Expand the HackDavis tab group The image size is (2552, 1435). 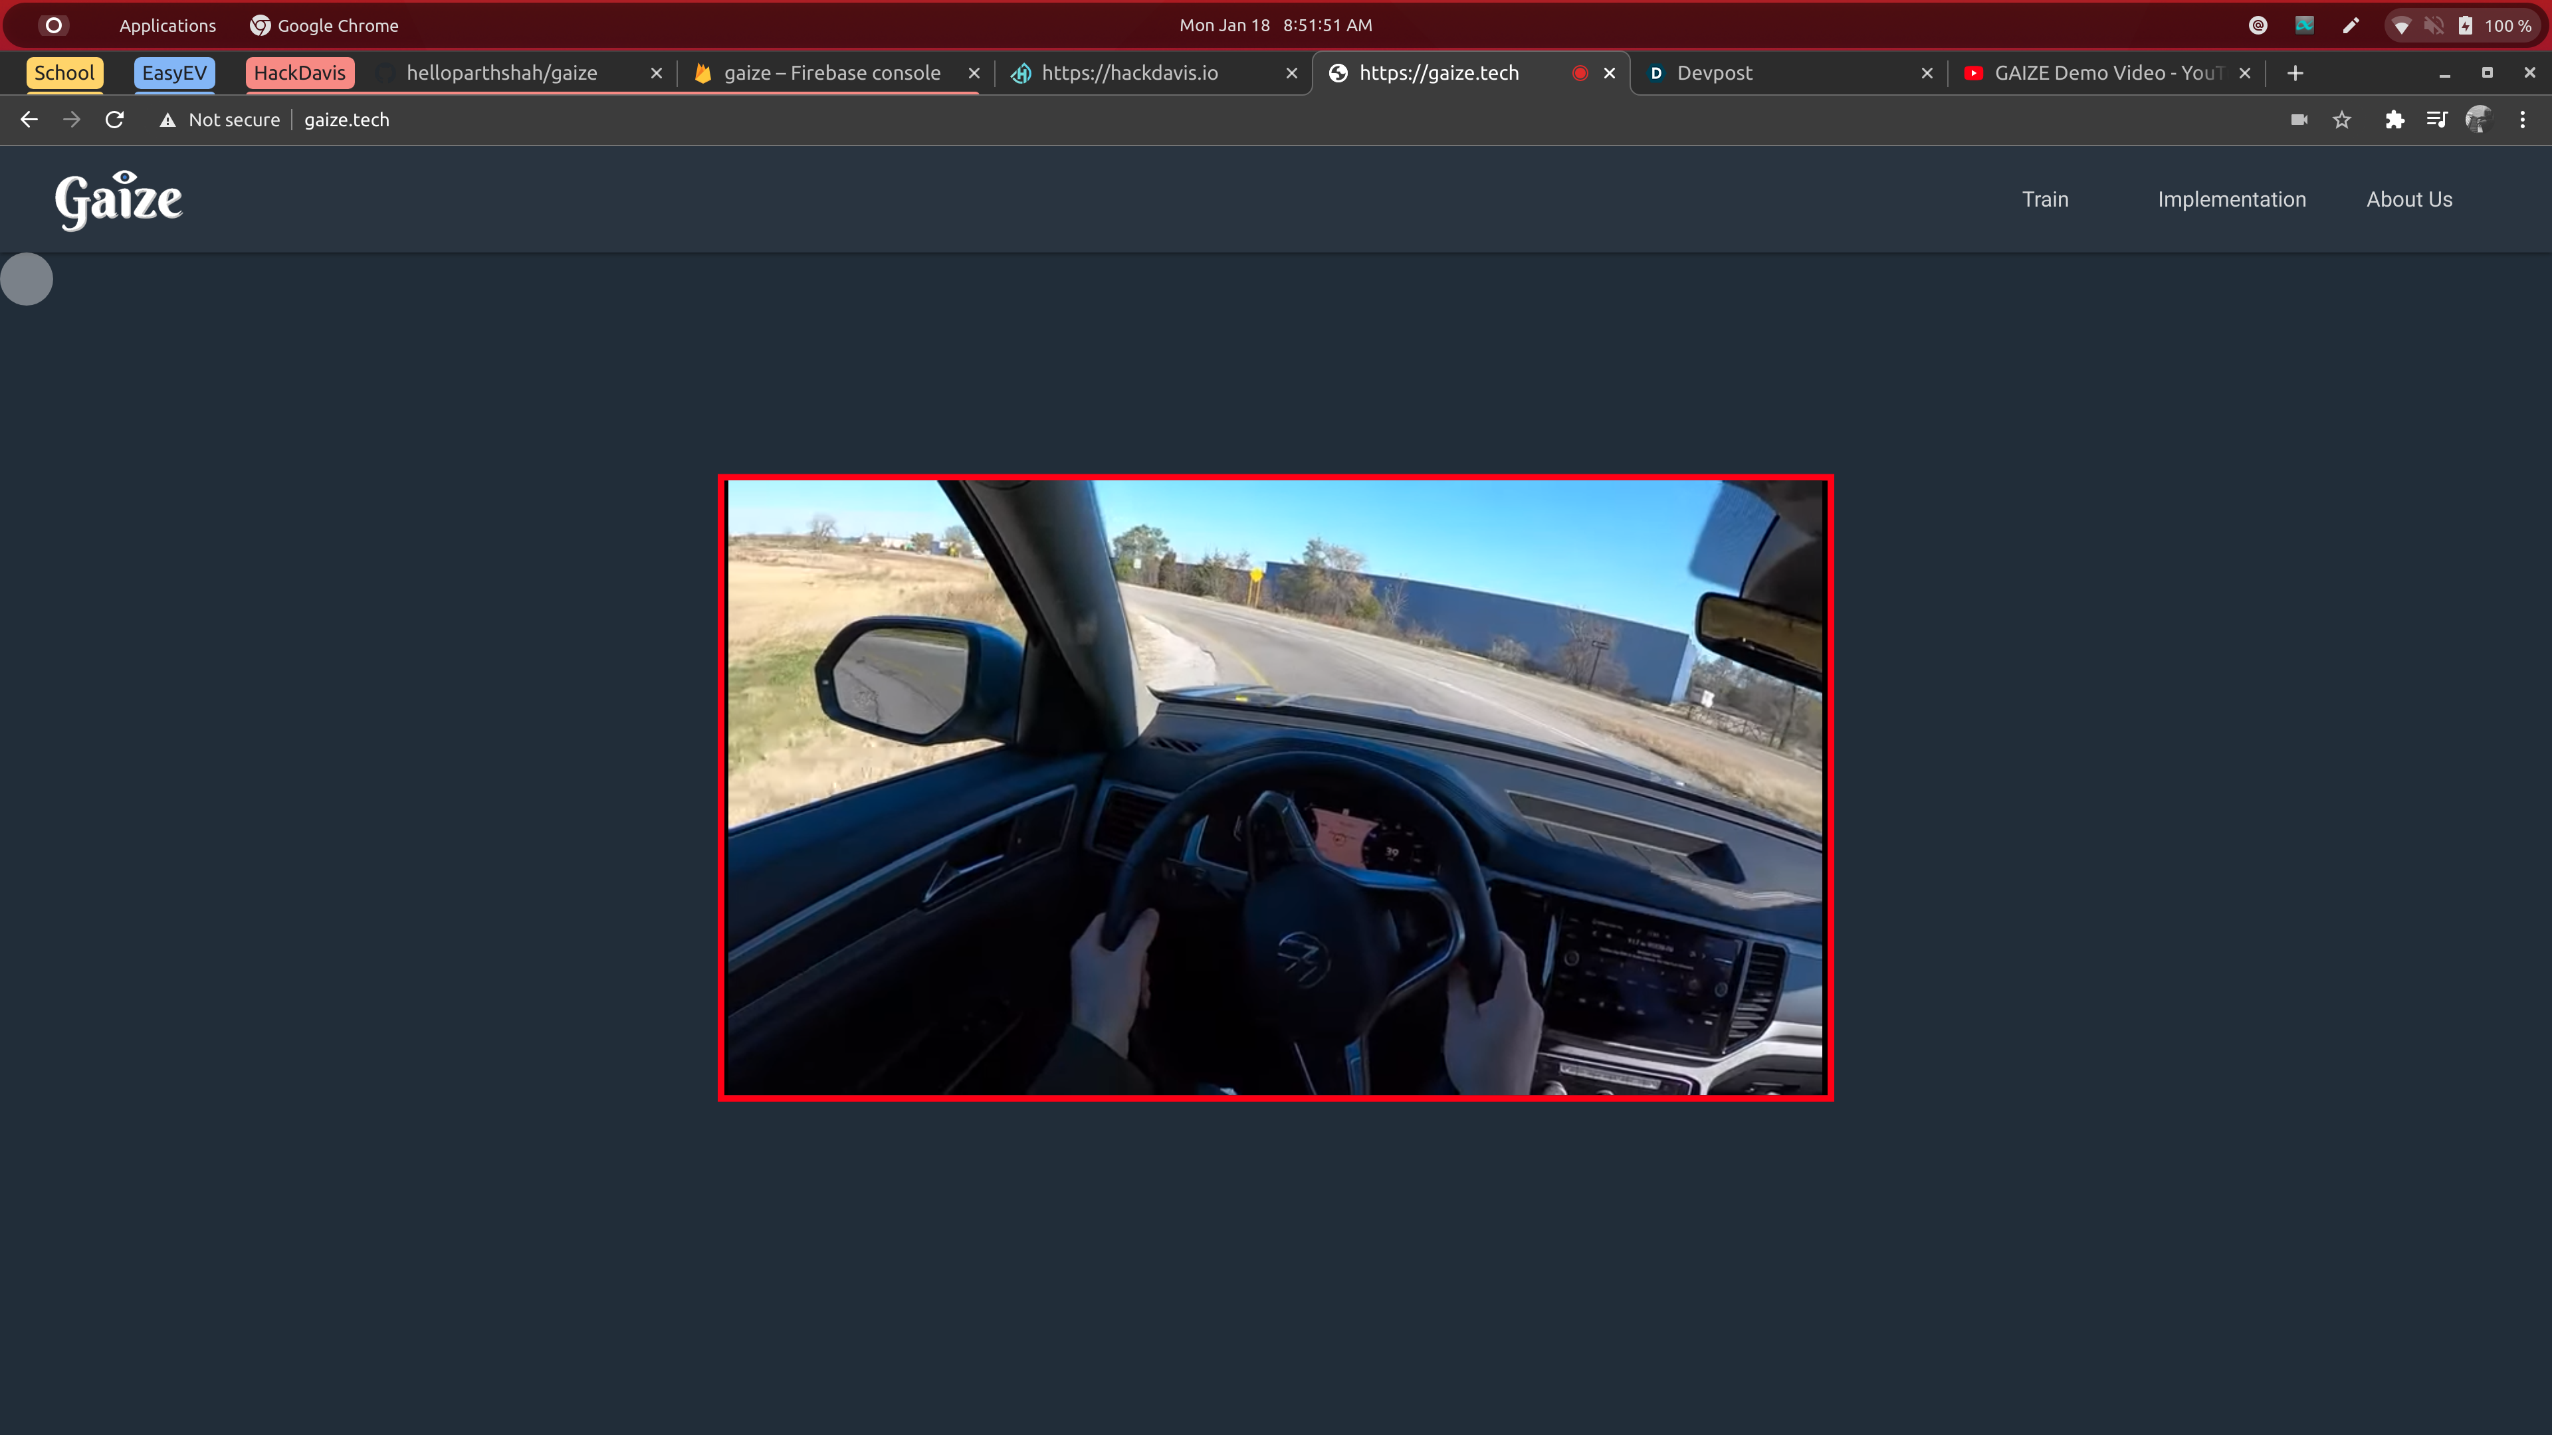click(x=299, y=73)
